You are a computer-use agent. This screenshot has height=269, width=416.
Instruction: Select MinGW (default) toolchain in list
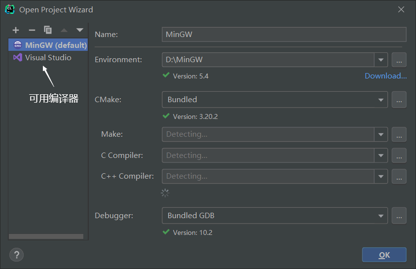tap(48, 45)
